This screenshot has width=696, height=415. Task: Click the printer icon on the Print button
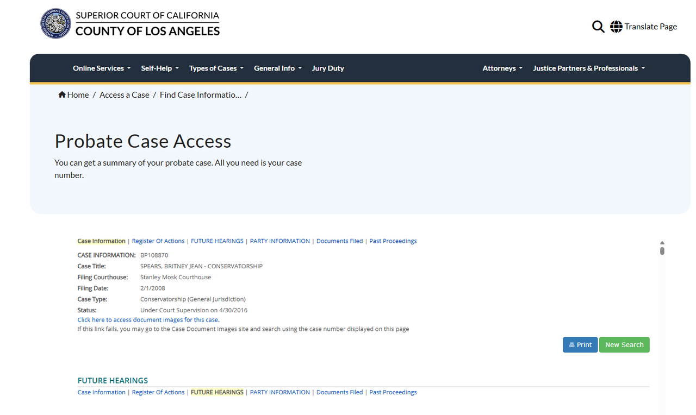[x=571, y=345]
